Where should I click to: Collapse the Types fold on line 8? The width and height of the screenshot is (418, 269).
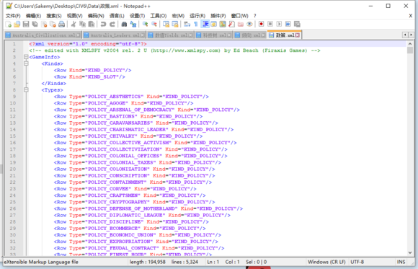[x=26, y=90]
